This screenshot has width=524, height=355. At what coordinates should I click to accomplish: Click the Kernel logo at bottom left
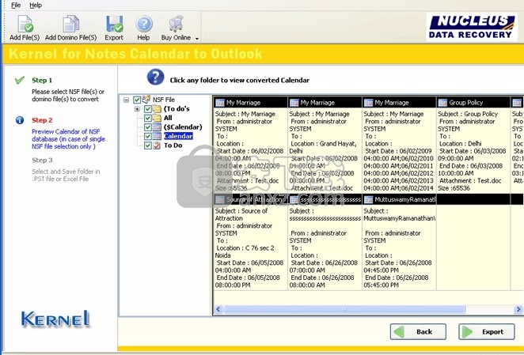55,319
